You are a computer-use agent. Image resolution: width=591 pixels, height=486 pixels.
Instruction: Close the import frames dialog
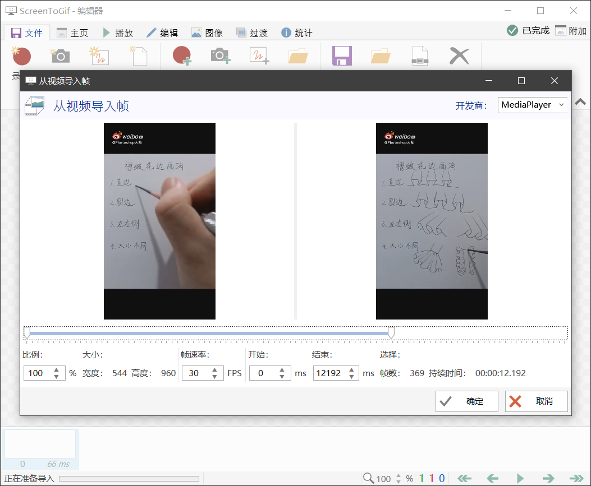tap(555, 81)
